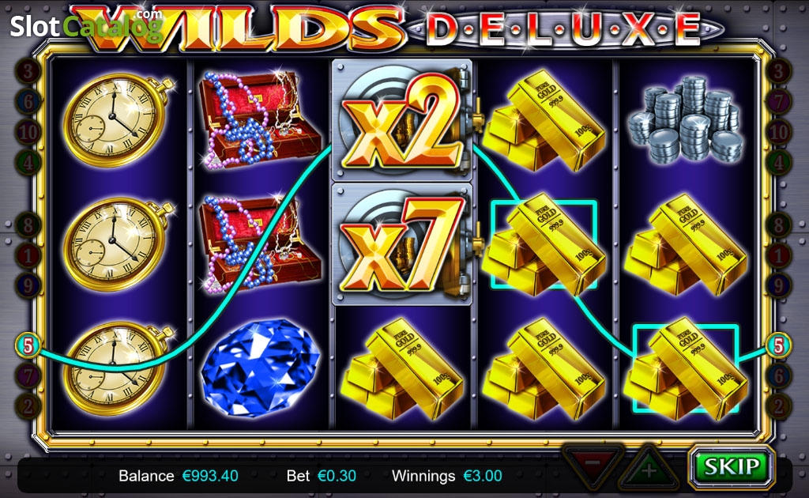The height and width of the screenshot is (498, 809).
Task: Click the Balance value €993.40
Action: click(x=210, y=476)
